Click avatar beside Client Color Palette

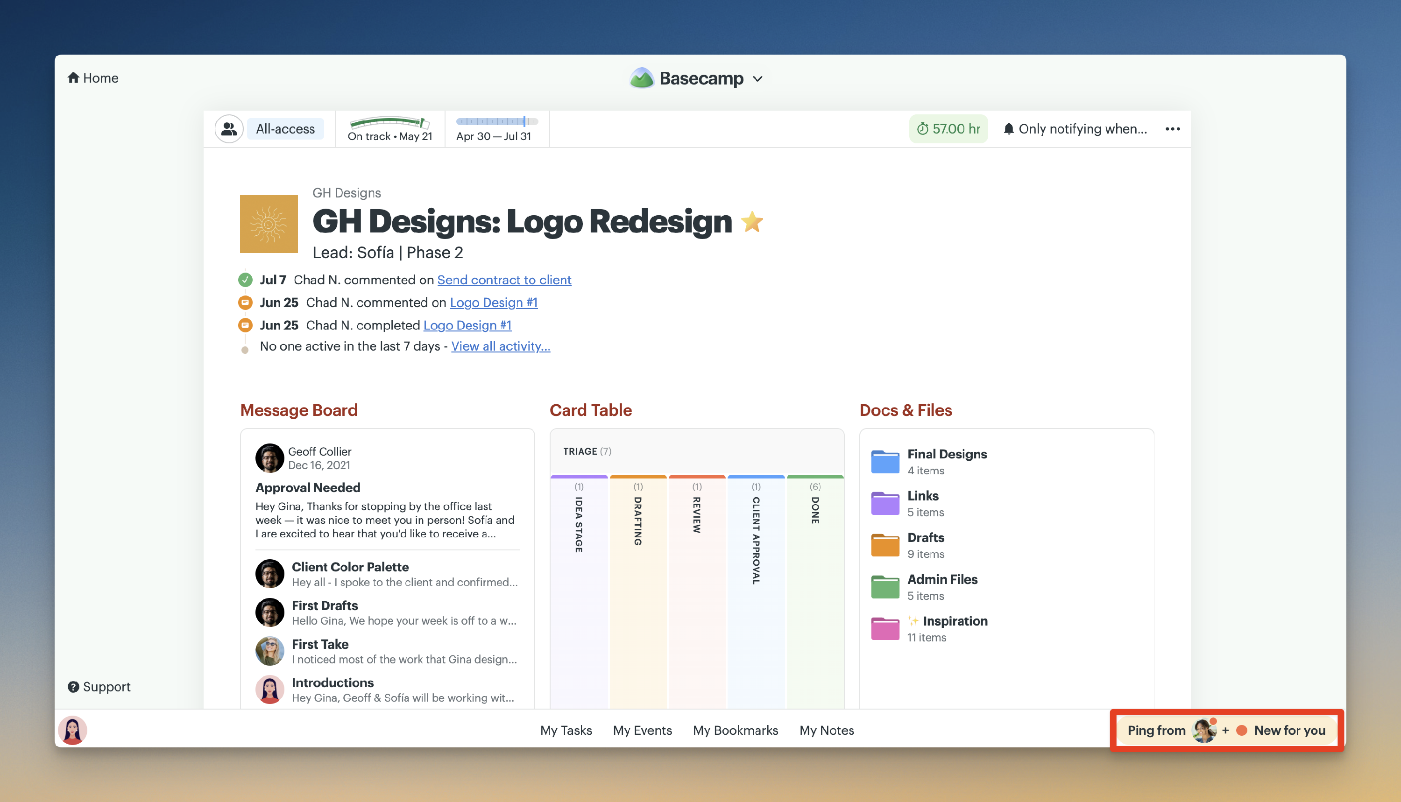click(269, 574)
